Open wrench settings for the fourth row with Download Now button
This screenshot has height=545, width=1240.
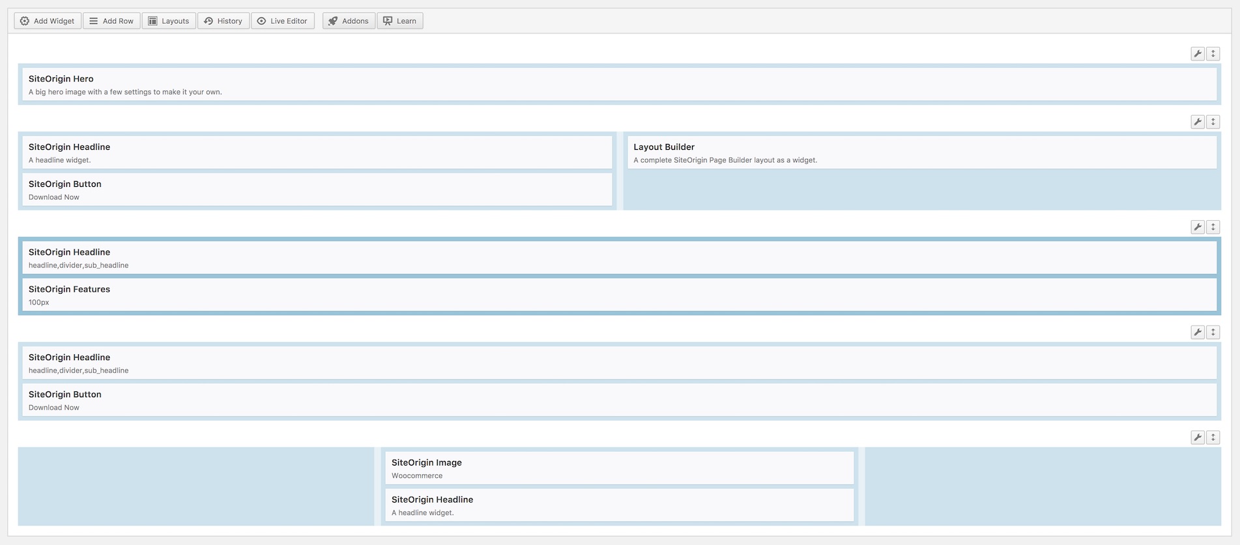pos(1198,332)
